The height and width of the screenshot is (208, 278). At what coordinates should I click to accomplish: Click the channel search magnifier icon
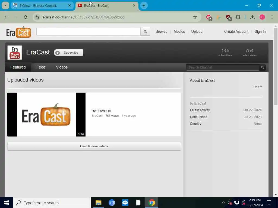(x=263, y=67)
